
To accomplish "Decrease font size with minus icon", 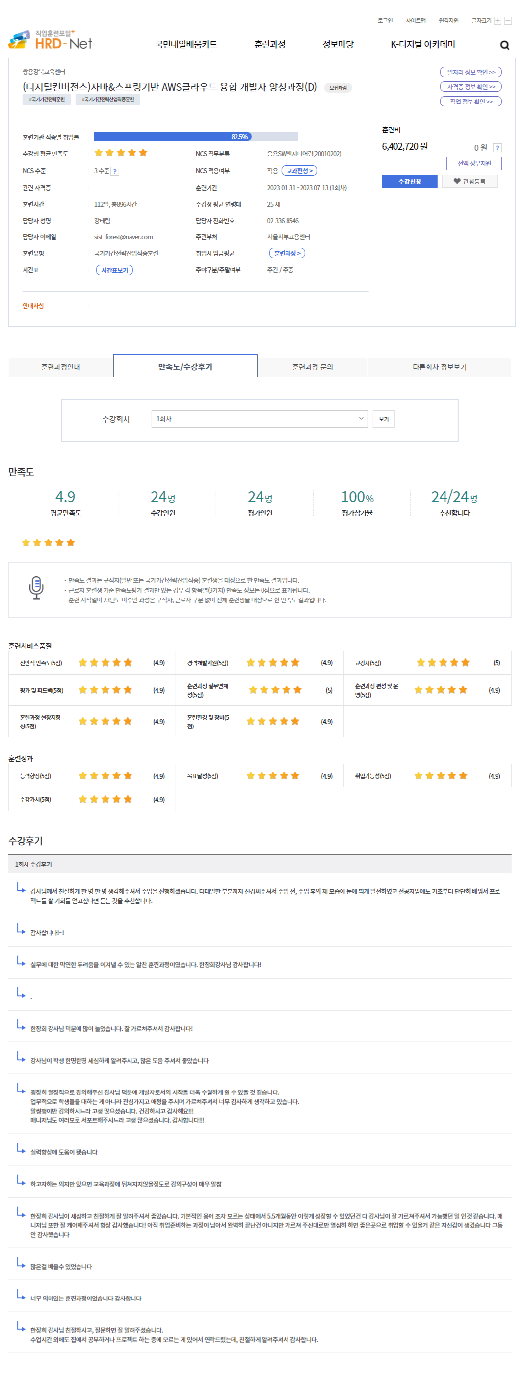I will pos(508,20).
